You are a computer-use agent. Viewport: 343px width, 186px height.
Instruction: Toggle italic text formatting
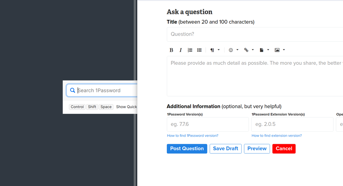pos(181,50)
